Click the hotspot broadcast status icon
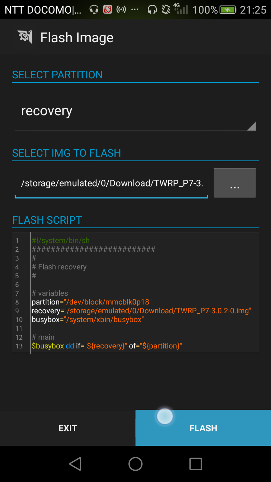The width and height of the screenshot is (271, 482). (x=121, y=10)
